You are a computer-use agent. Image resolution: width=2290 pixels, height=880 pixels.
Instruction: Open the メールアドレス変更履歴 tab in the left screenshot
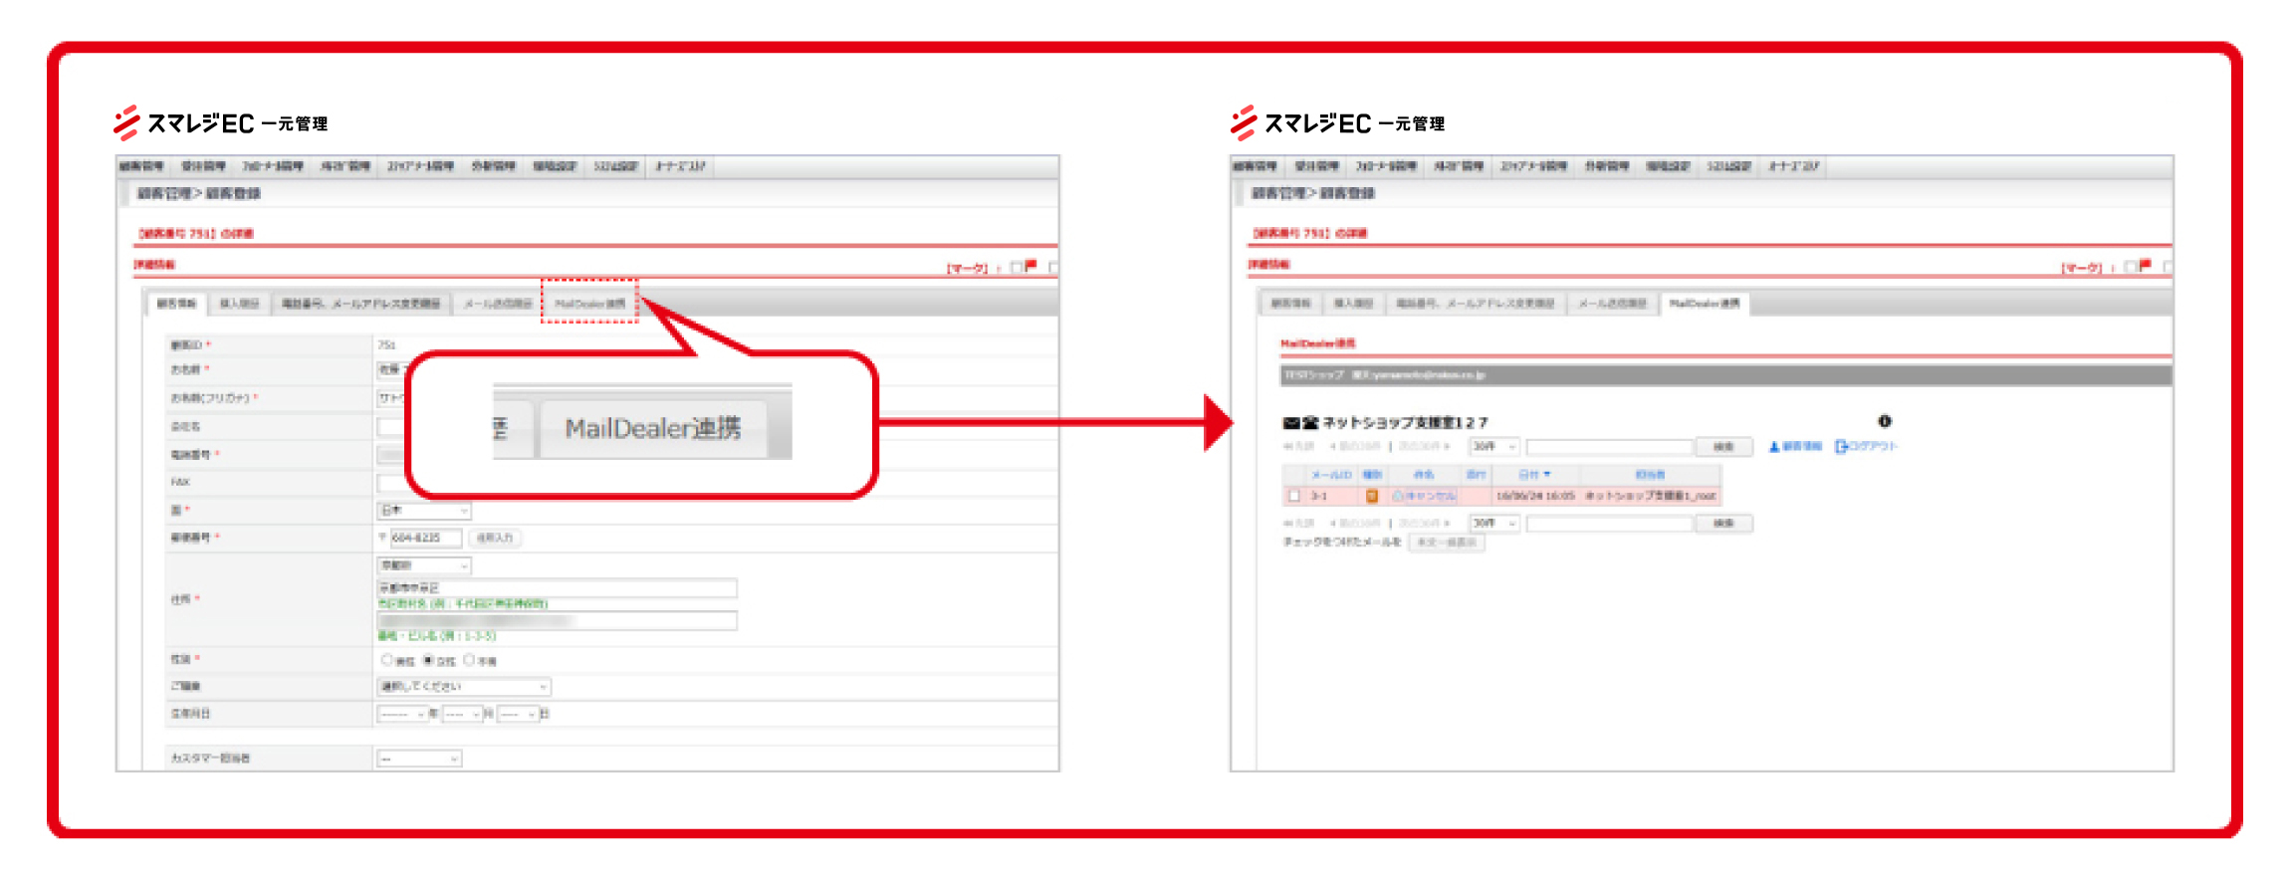click(x=360, y=304)
